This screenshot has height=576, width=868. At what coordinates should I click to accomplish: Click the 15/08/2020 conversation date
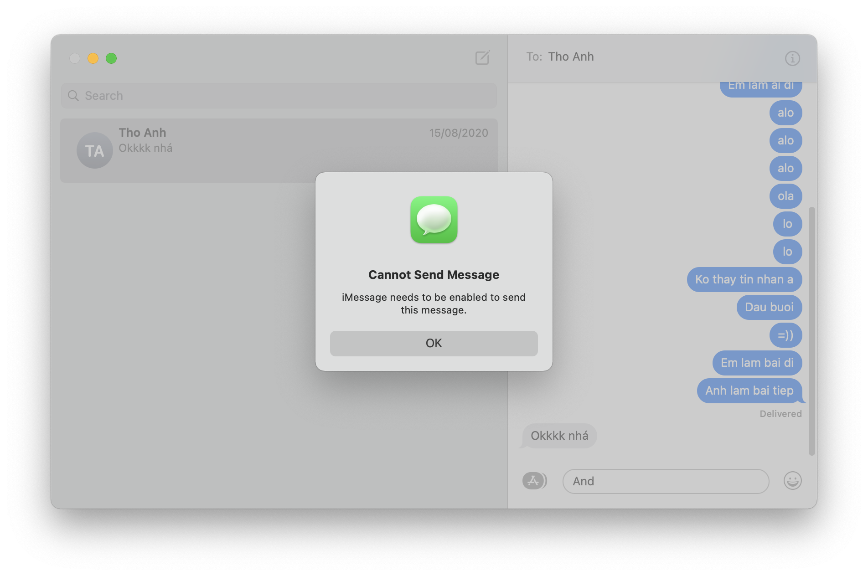pyautogui.click(x=458, y=133)
